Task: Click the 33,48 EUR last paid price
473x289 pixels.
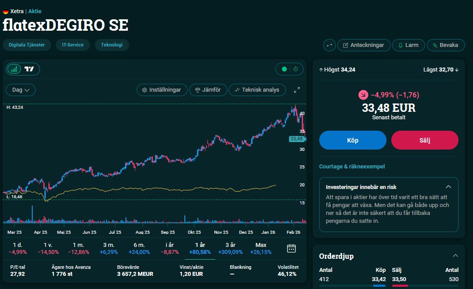Action: [389, 108]
